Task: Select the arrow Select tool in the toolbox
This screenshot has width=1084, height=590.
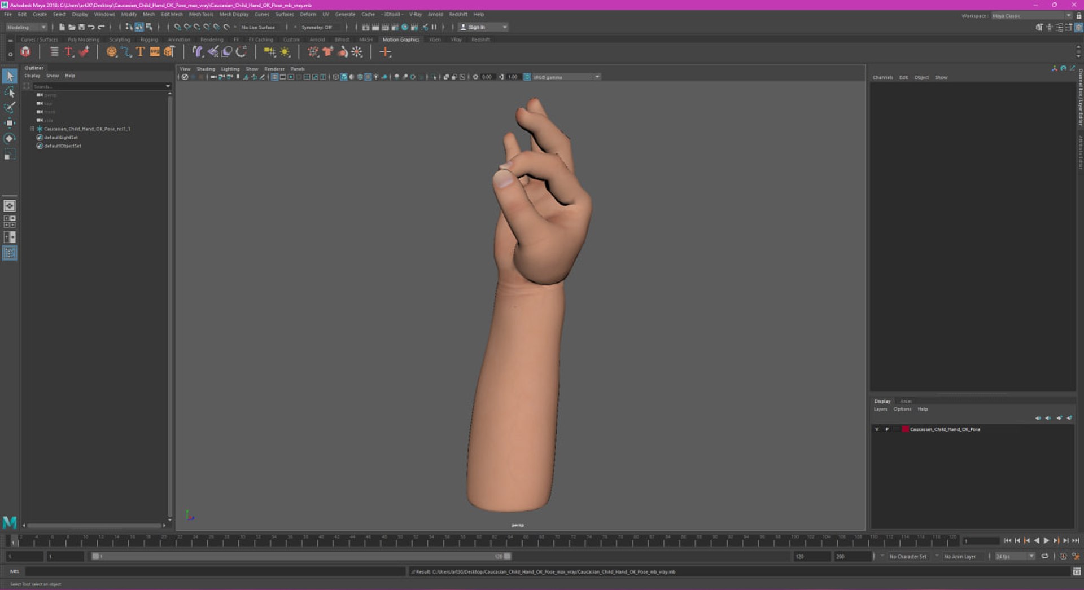Action: pyautogui.click(x=10, y=76)
